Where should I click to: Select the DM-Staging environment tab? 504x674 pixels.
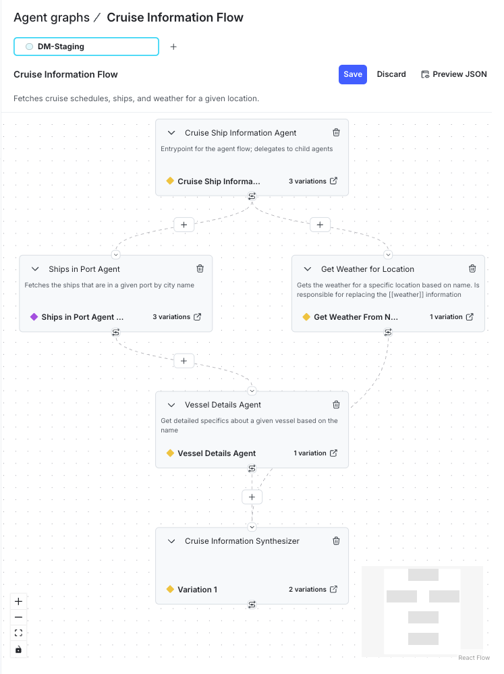pyautogui.click(x=86, y=47)
